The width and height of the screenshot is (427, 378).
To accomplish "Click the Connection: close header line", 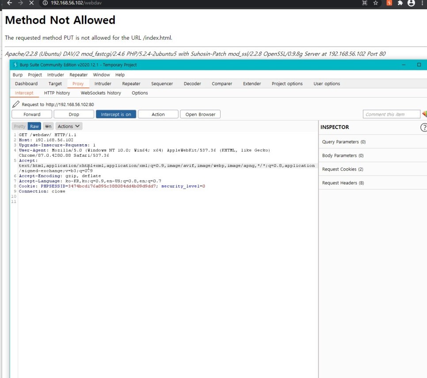I will pos(42,191).
